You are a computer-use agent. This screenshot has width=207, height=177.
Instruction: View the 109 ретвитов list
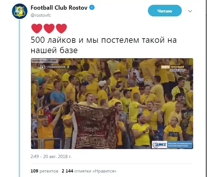[44, 171]
